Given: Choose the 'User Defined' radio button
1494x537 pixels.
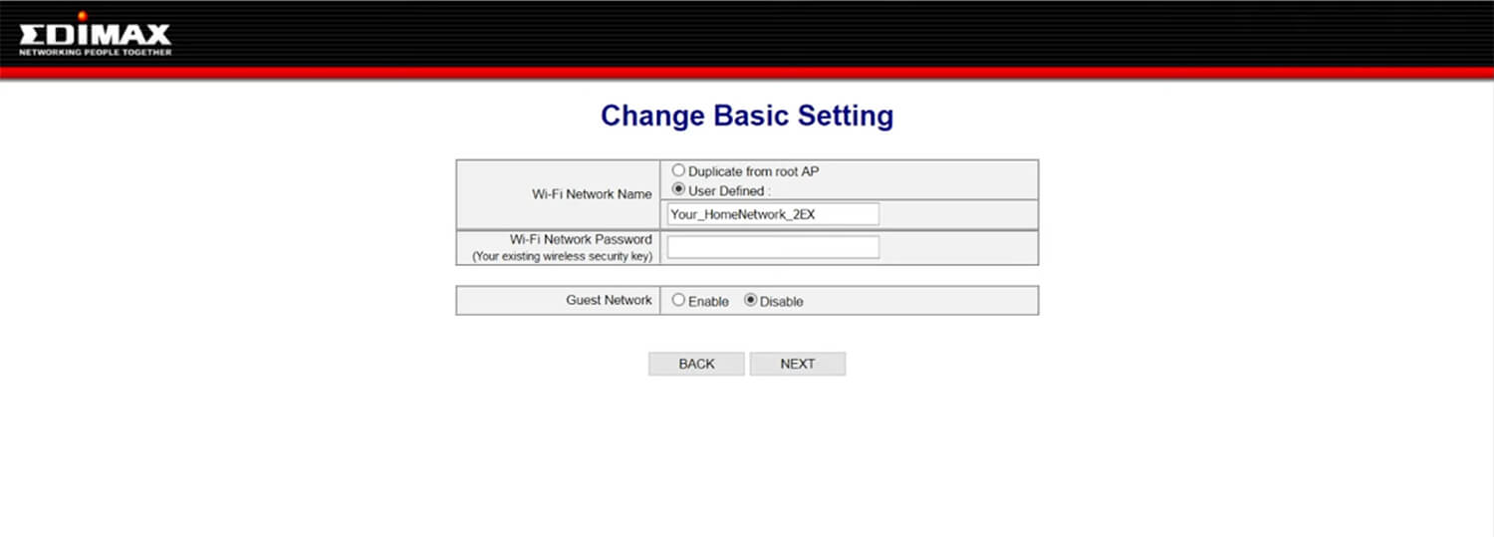Looking at the screenshot, I should click(678, 189).
